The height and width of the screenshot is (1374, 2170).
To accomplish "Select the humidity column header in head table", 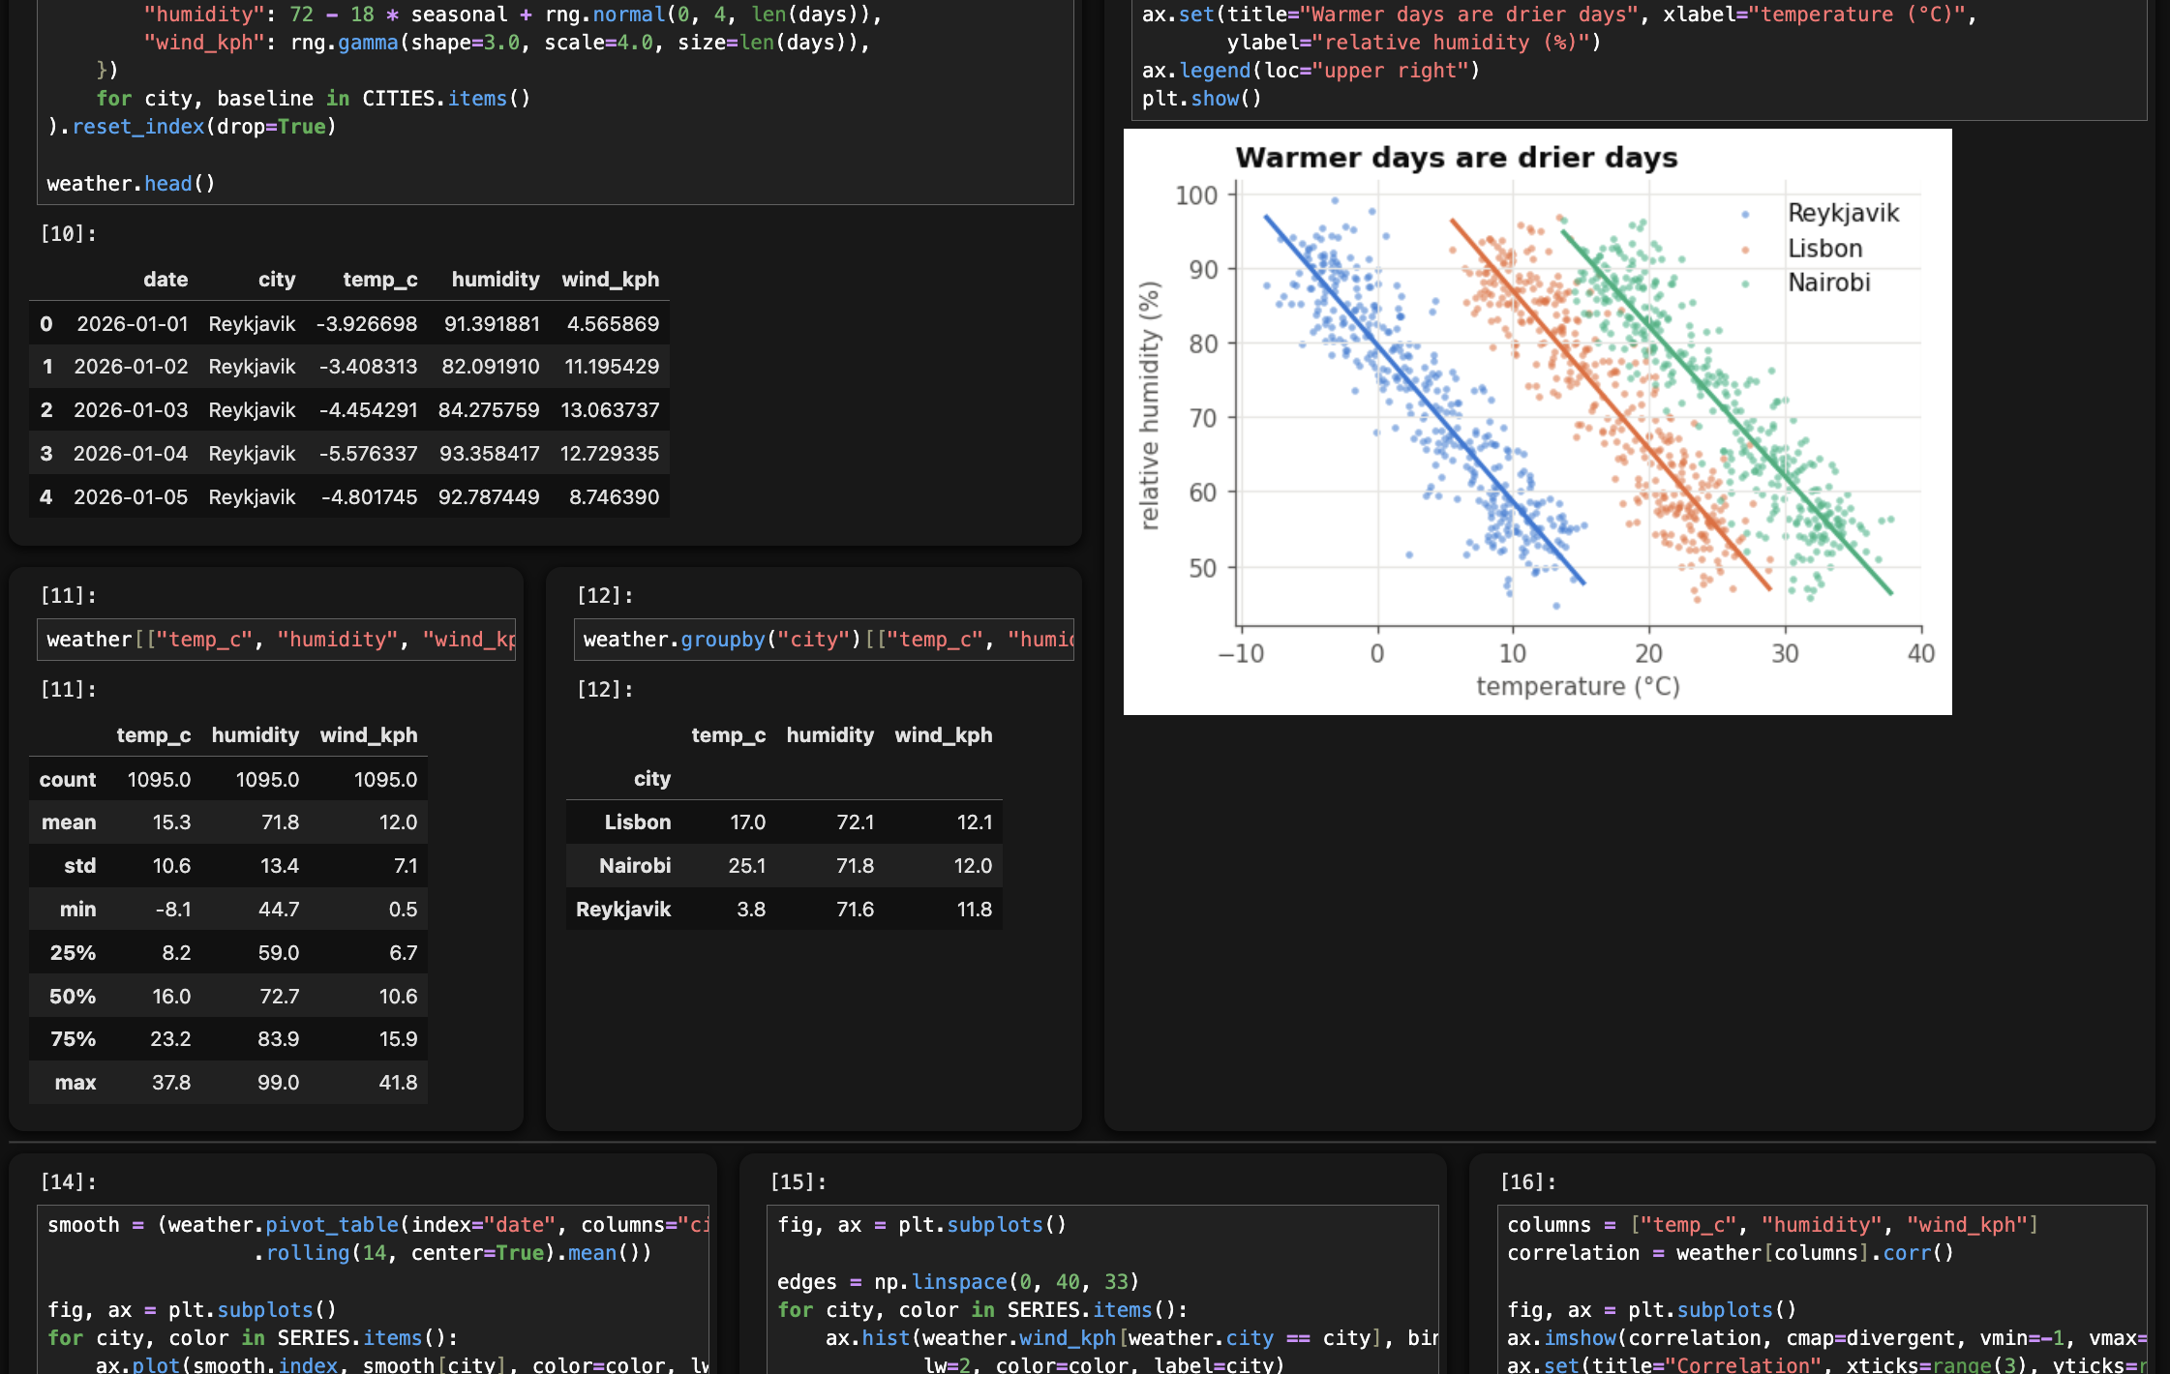I will [496, 280].
